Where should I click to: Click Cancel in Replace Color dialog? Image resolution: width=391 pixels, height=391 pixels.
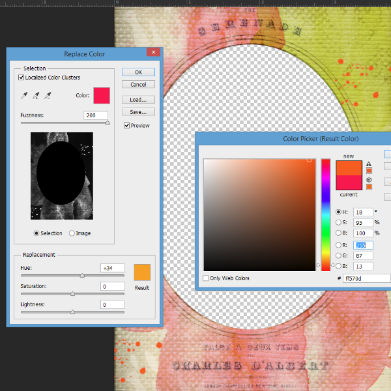pyautogui.click(x=138, y=84)
